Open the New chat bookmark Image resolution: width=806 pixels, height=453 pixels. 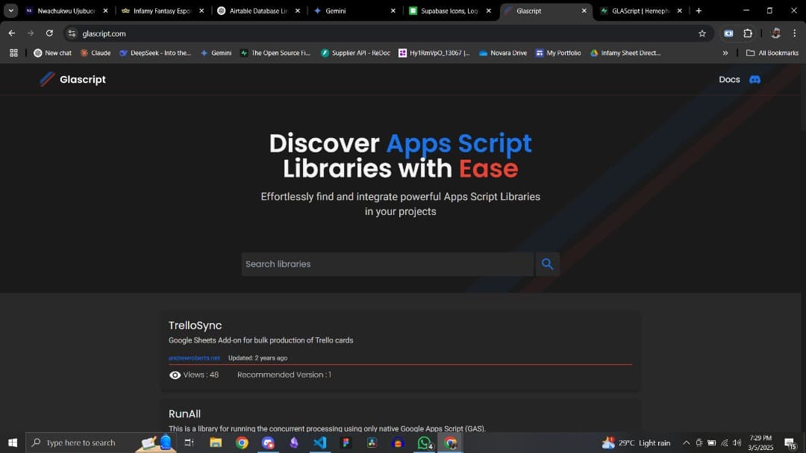click(x=52, y=53)
